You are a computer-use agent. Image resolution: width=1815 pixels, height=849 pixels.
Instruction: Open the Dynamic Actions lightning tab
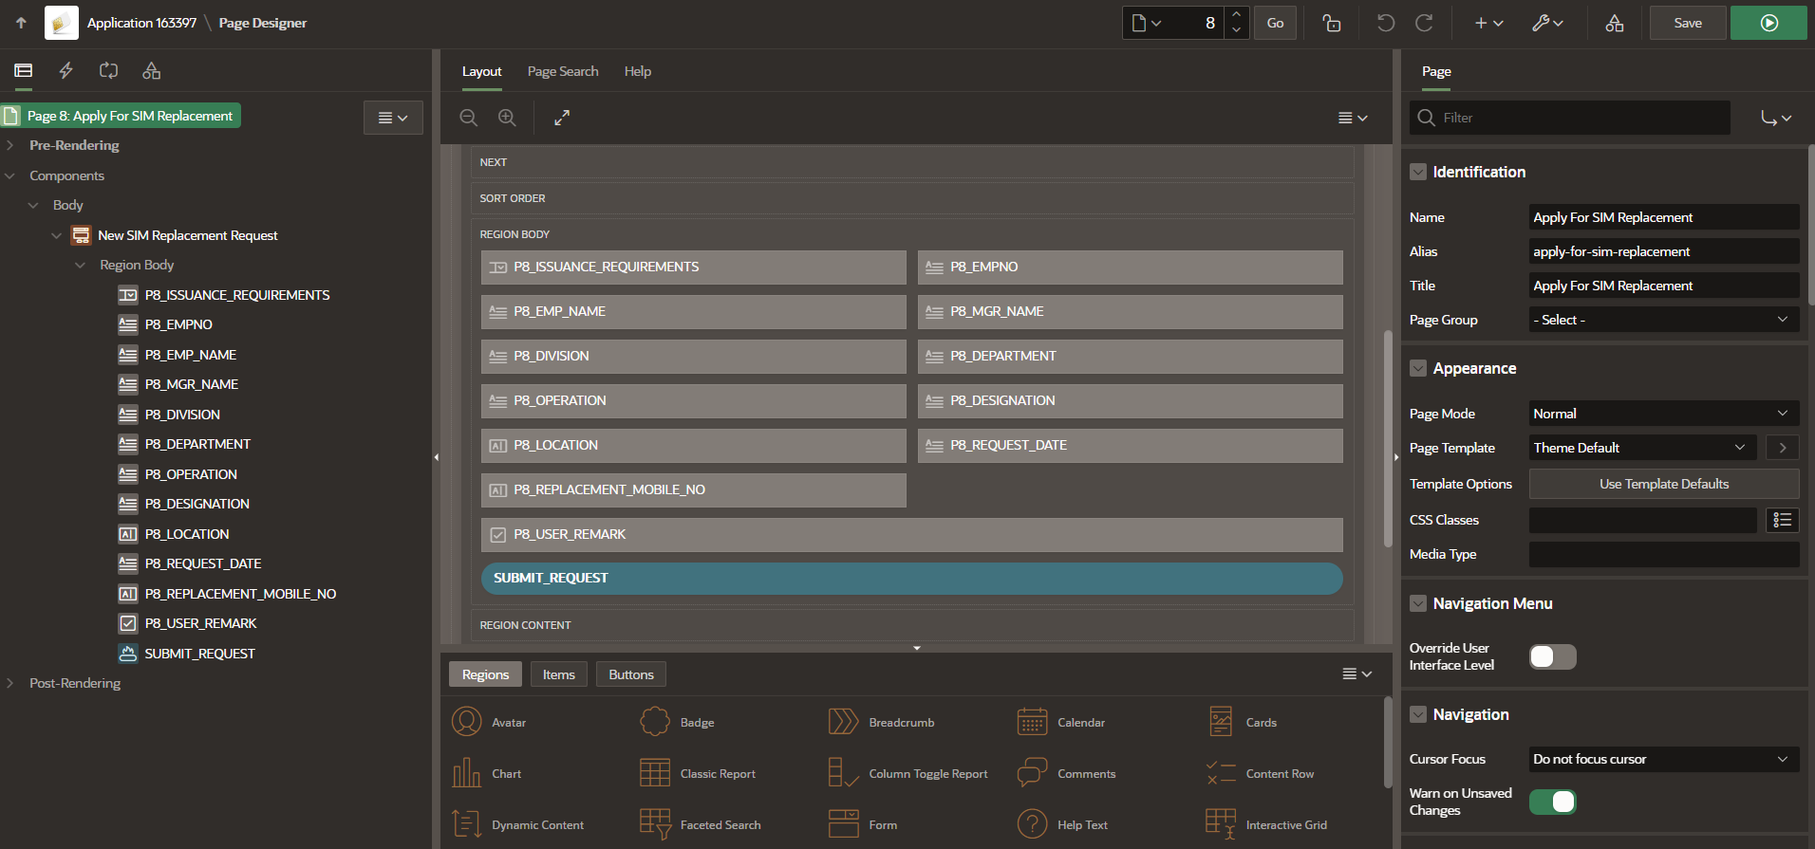tap(65, 70)
